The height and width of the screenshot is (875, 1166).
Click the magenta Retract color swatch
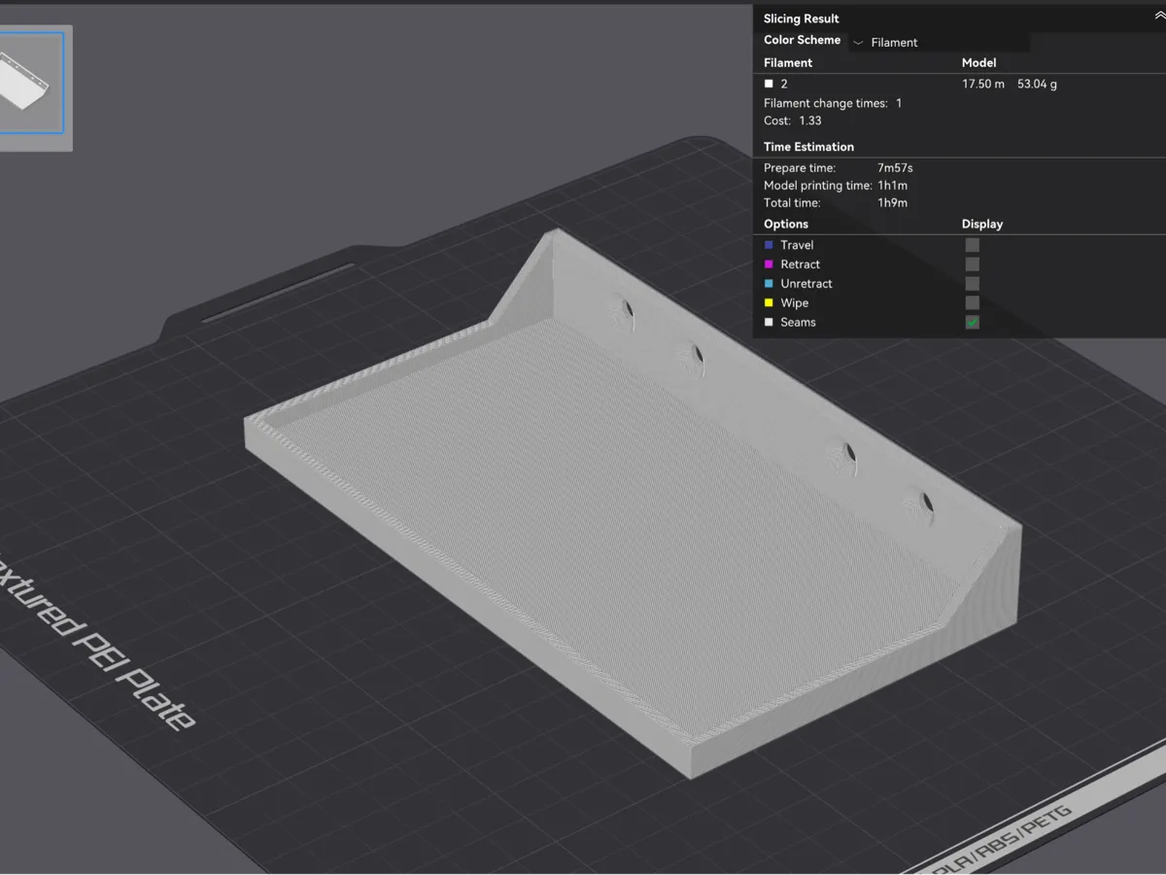point(769,264)
